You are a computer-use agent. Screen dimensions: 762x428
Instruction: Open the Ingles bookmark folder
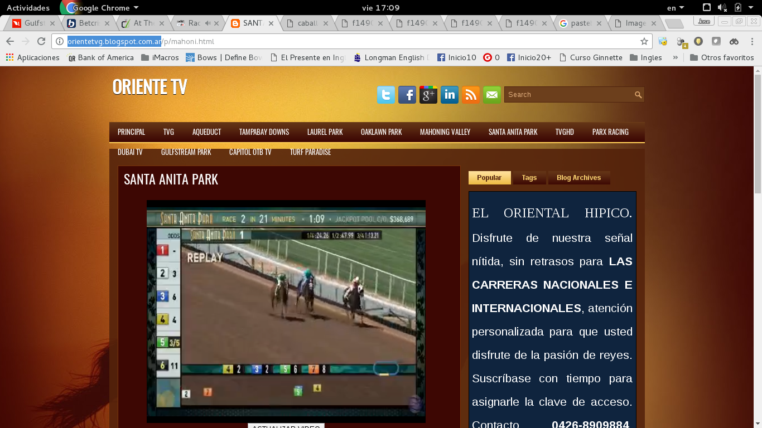pos(646,57)
